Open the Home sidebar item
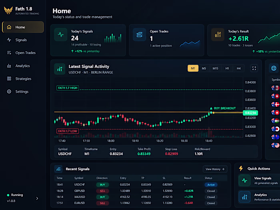This screenshot has width=280, height=210. tap(23, 27)
